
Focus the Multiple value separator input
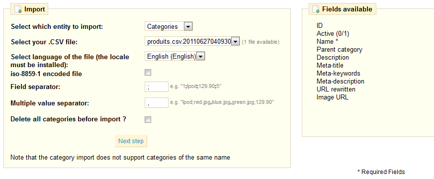pyautogui.click(x=157, y=102)
